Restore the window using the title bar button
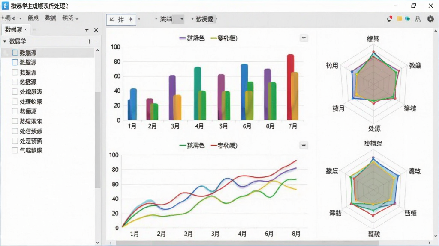Screen dimensions: 439x246 pyautogui.click(x=414, y=6)
